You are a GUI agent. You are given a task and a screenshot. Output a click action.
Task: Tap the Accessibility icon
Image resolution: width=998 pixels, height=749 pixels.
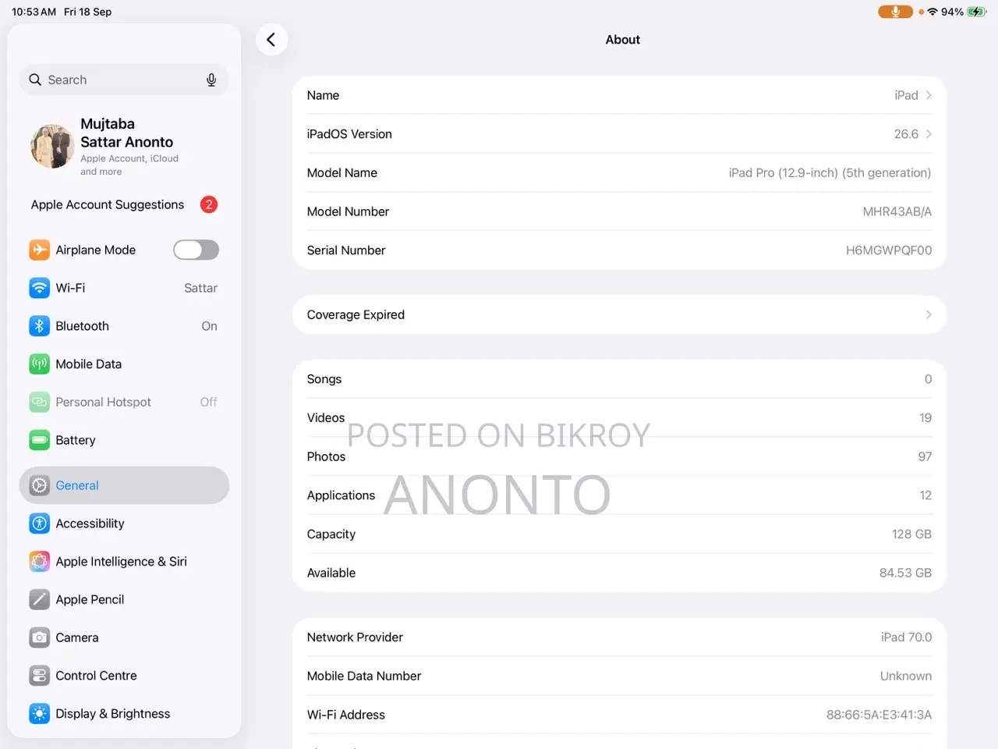tap(39, 524)
